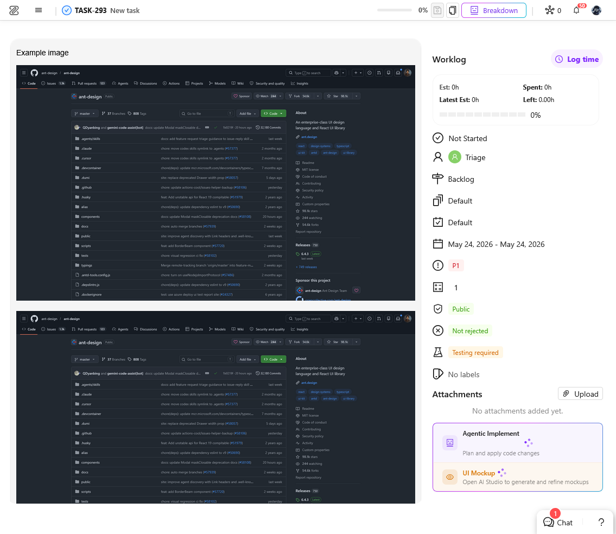This screenshot has height=534, width=616.
Task: Toggle the Public visibility tag
Action: tap(461, 309)
